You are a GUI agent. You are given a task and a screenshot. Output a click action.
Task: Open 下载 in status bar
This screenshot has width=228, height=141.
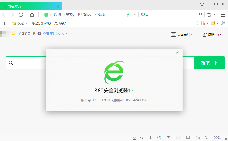(x=159, y=138)
